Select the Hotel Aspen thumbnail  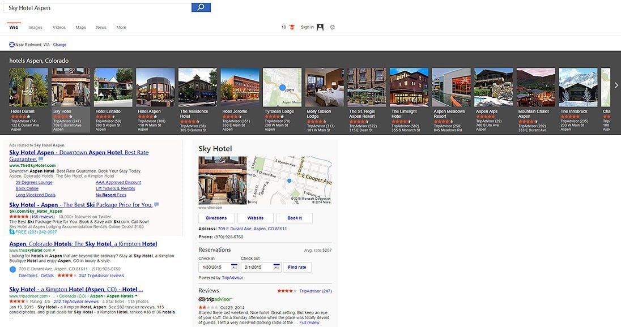(155, 87)
